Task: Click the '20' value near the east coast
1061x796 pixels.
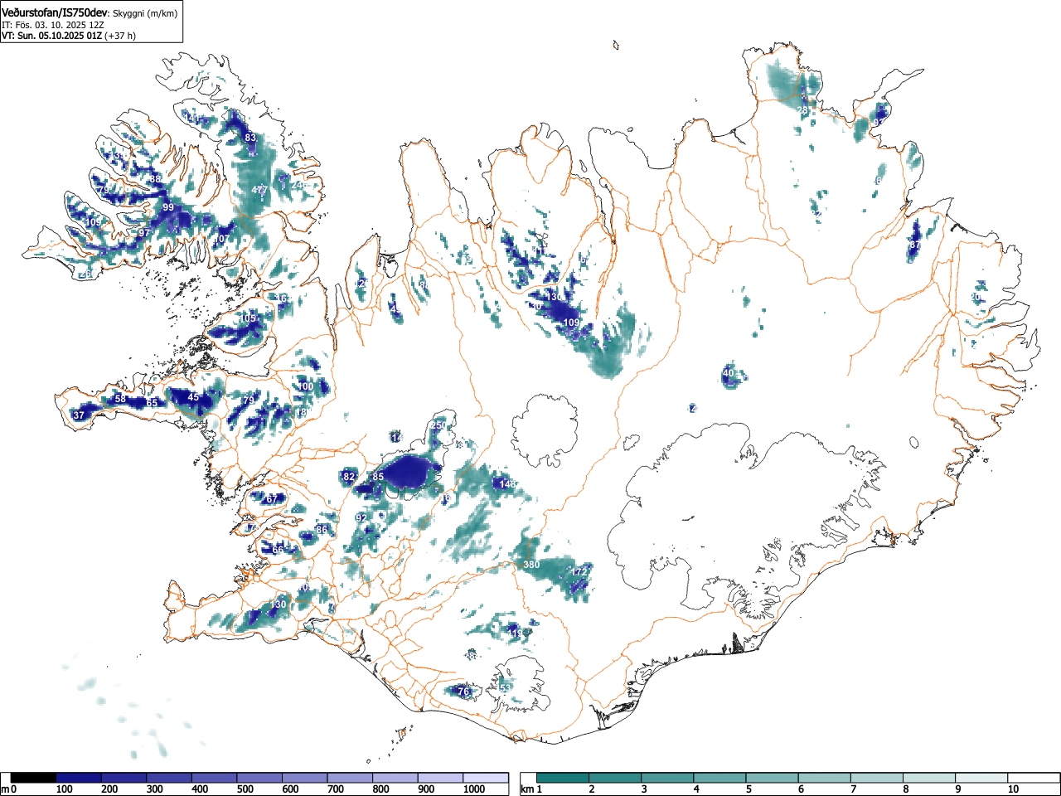Action: pos(976,297)
